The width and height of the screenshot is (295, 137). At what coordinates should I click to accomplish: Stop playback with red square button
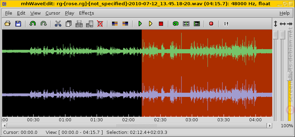pyautogui.click(x=161, y=24)
